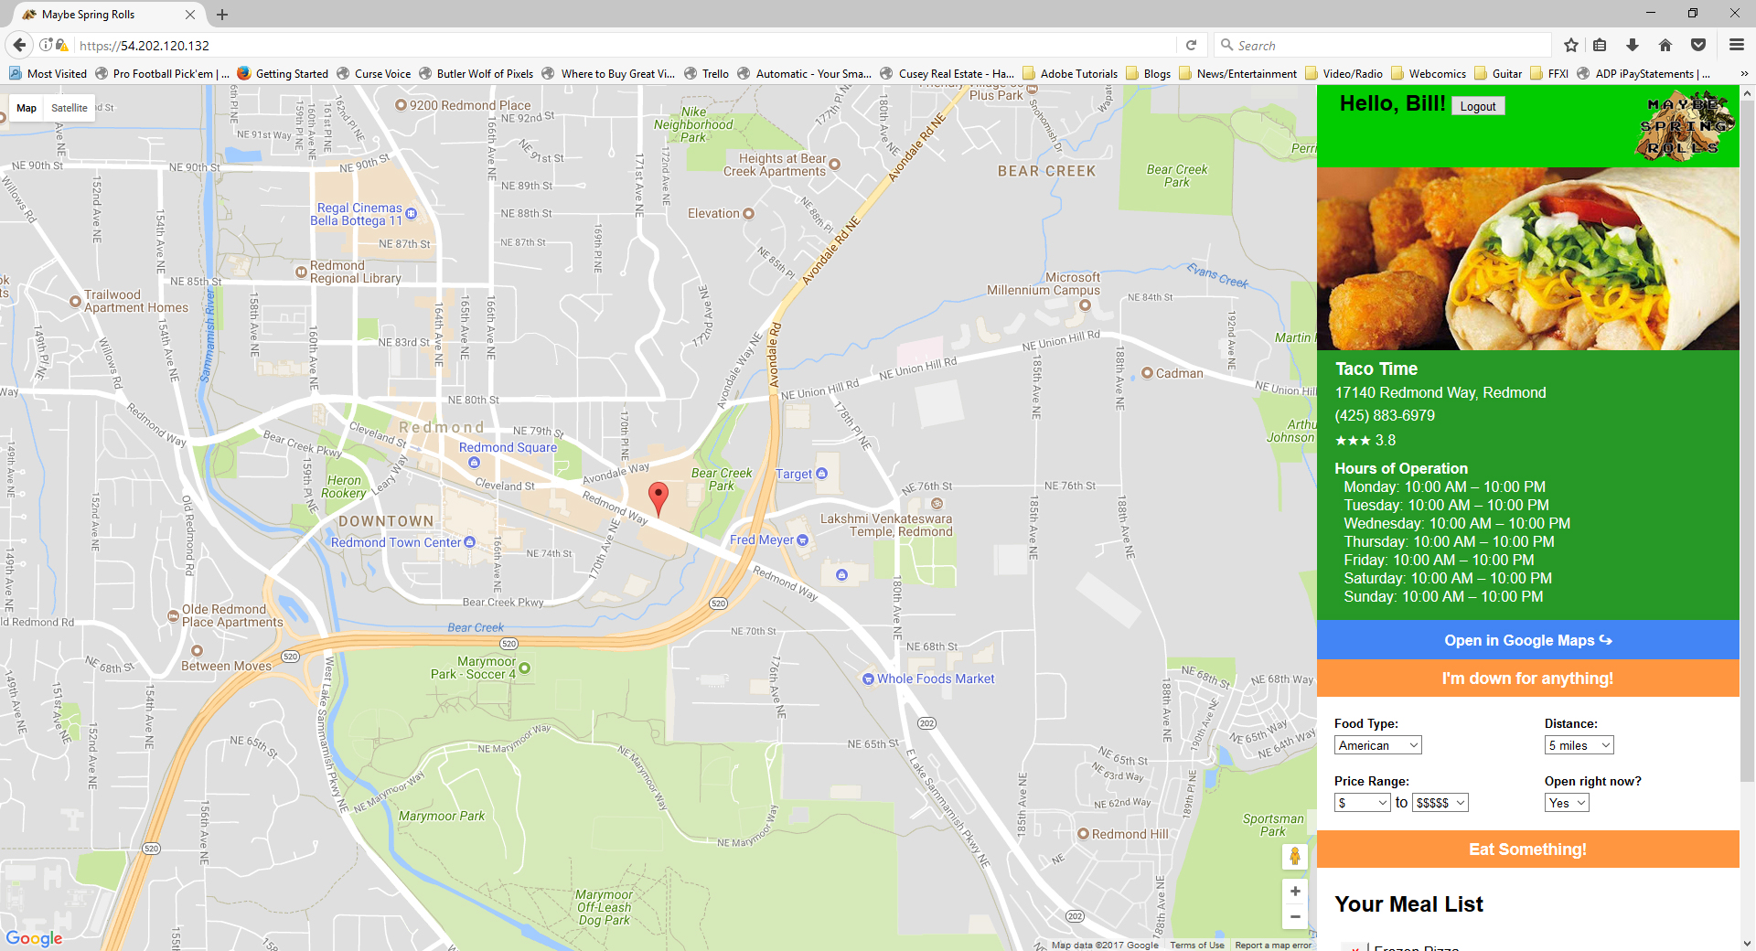Bookmark this page with the star icon
This screenshot has width=1756, height=951.
tap(1571, 45)
